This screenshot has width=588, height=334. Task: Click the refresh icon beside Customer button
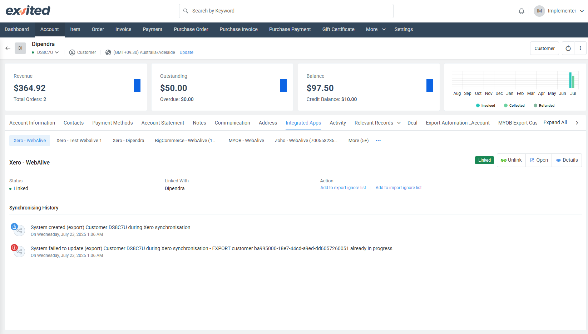click(568, 48)
